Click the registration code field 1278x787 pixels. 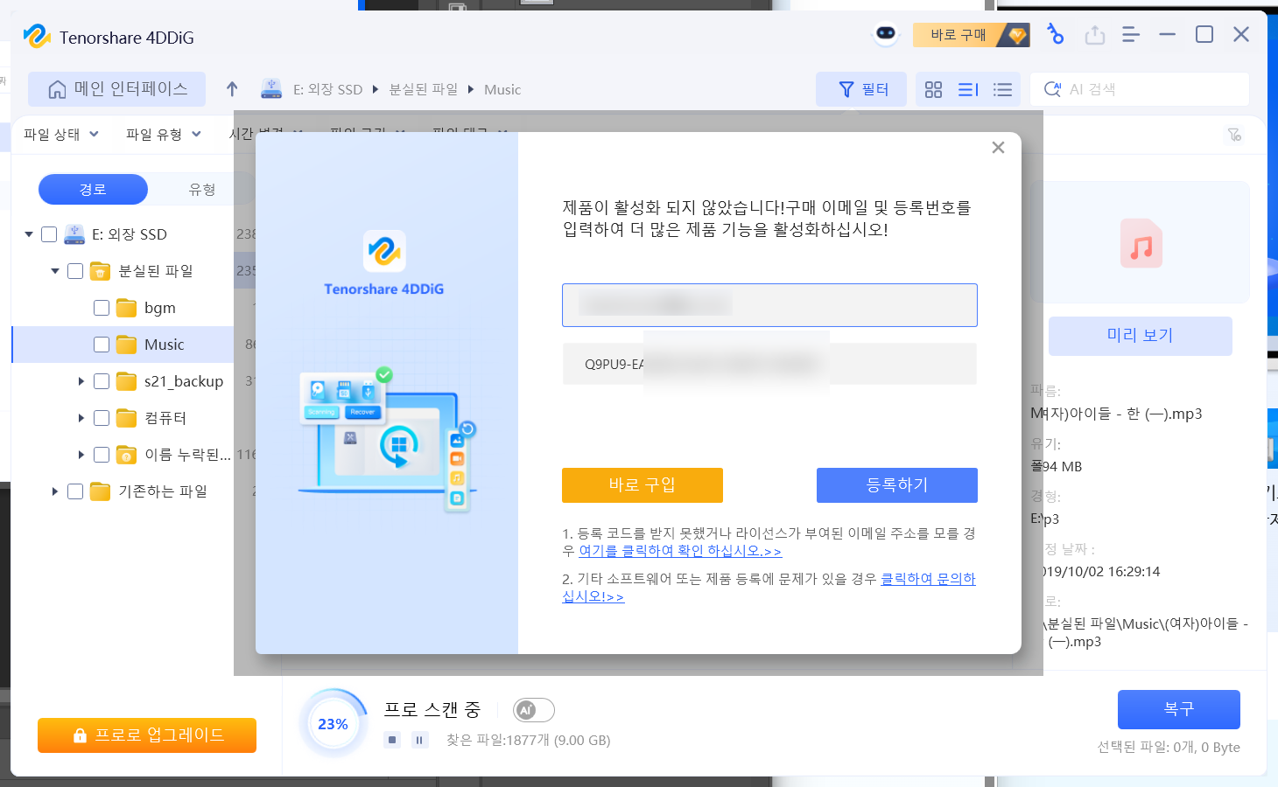[x=769, y=364]
